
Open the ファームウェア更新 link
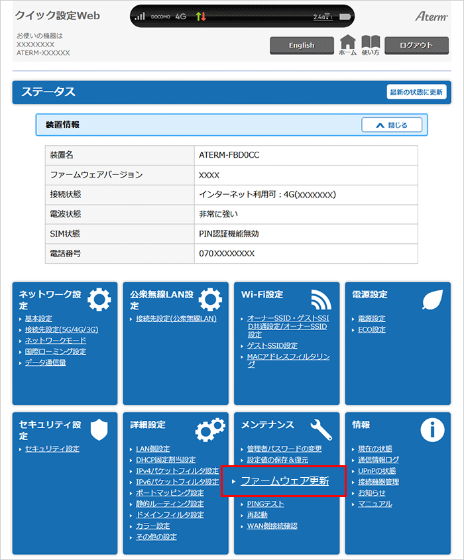coord(284,481)
